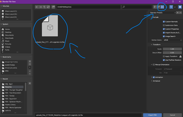The image size is (183, 117).
Task: Open EMU bookmark
Action: [x=7, y=71]
